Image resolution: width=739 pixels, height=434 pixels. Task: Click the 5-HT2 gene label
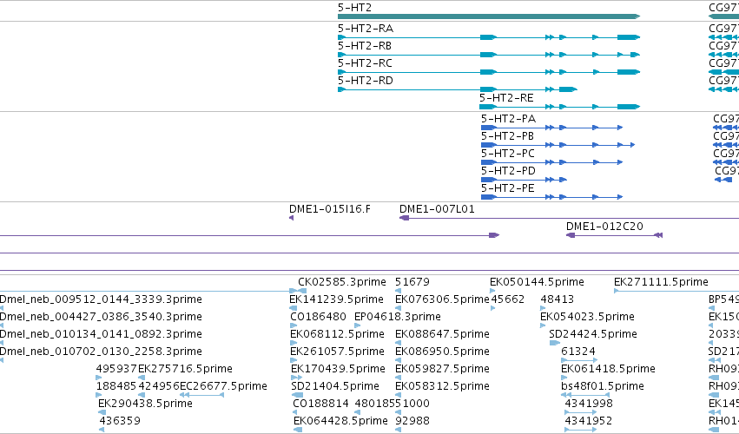[354, 8]
